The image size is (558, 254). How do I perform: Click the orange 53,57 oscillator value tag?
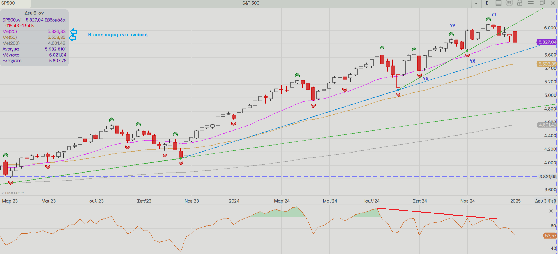coord(550,235)
